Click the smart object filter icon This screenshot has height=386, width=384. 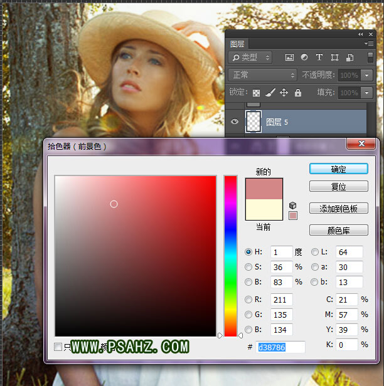(x=347, y=57)
